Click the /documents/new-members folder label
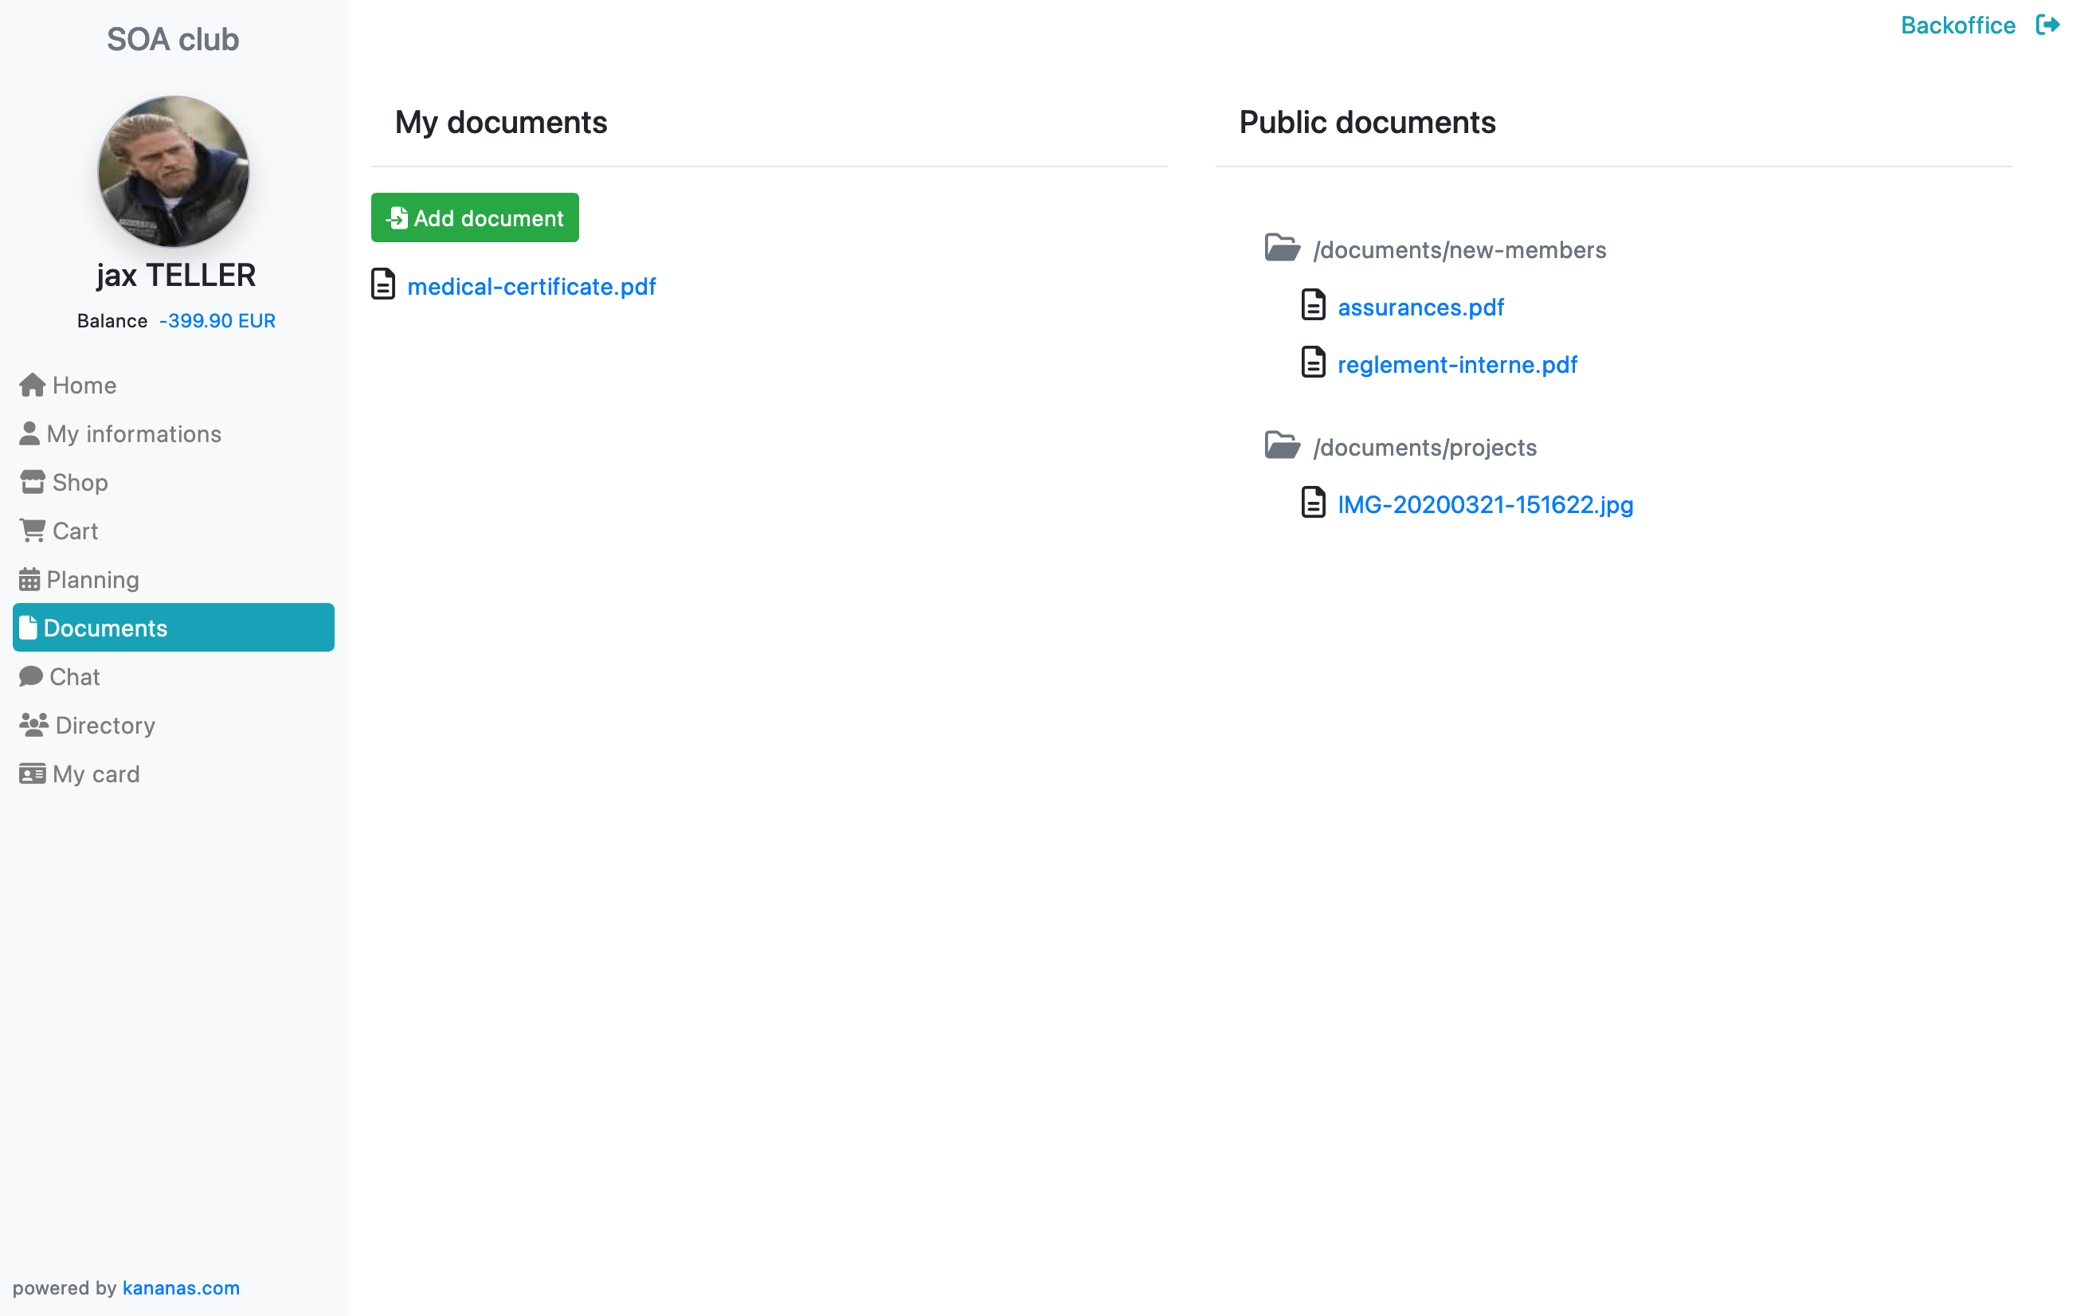 point(1459,250)
